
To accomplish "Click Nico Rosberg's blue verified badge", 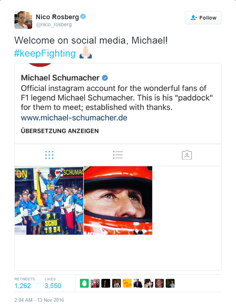I will point(83,17).
